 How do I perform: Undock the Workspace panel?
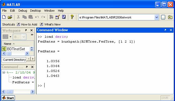point(26,30)
